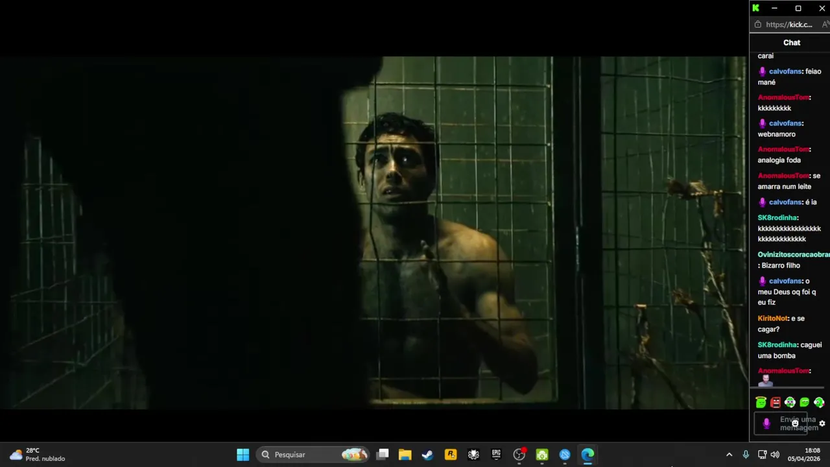830x467 pixels.
Task: Open volume control from the tray
Action: (x=775, y=455)
